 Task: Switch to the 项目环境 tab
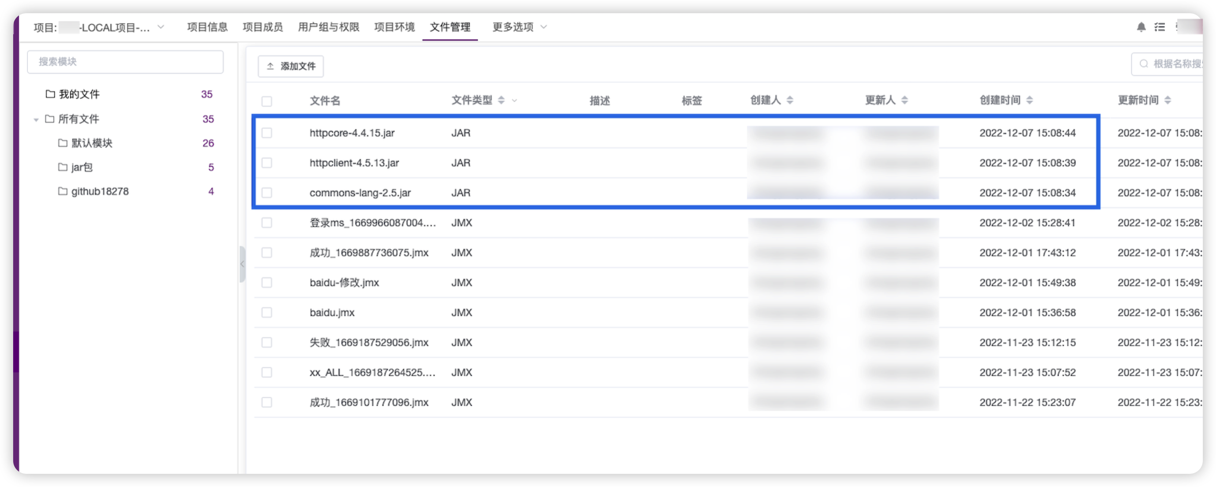click(x=394, y=27)
